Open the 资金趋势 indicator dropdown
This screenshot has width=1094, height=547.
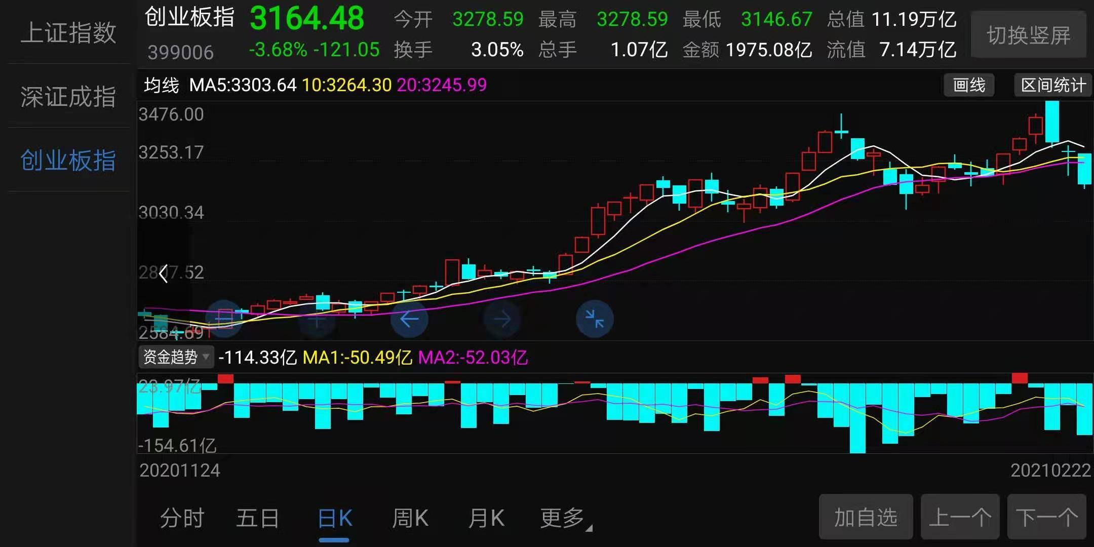pos(176,357)
